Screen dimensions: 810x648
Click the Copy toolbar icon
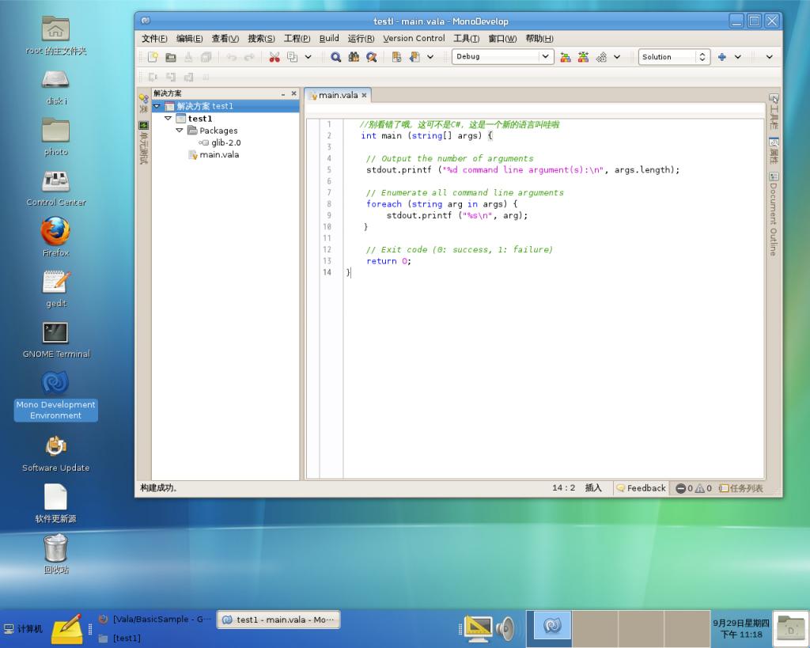292,57
